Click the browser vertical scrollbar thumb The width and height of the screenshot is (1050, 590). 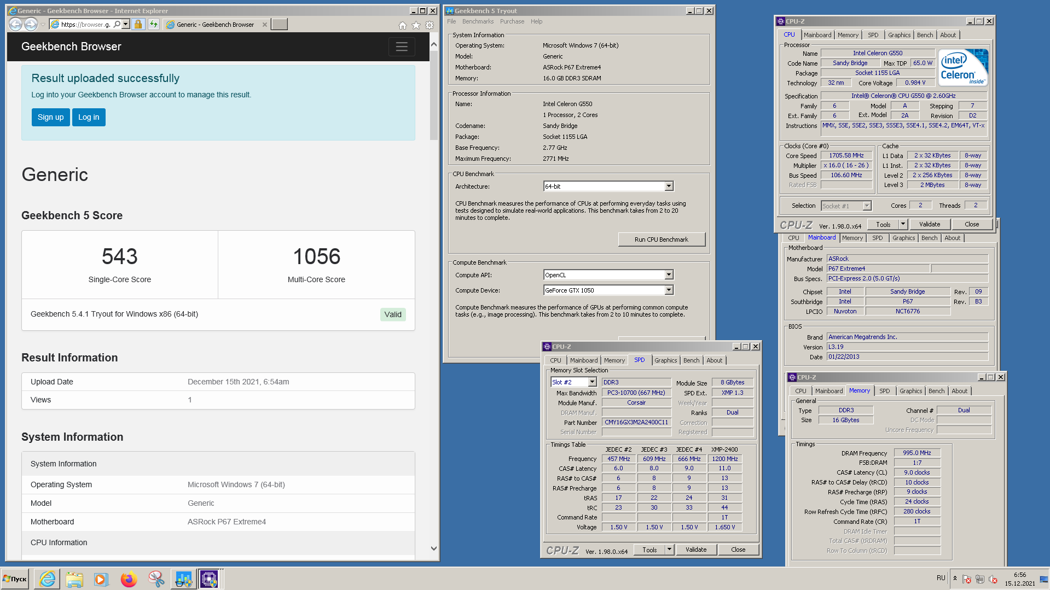pos(434,96)
